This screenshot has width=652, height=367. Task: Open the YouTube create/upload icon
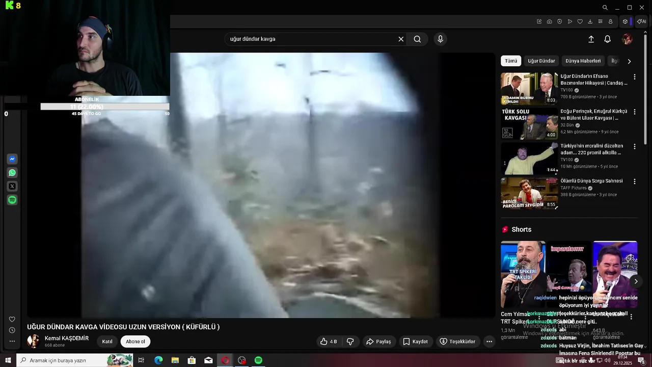(591, 39)
